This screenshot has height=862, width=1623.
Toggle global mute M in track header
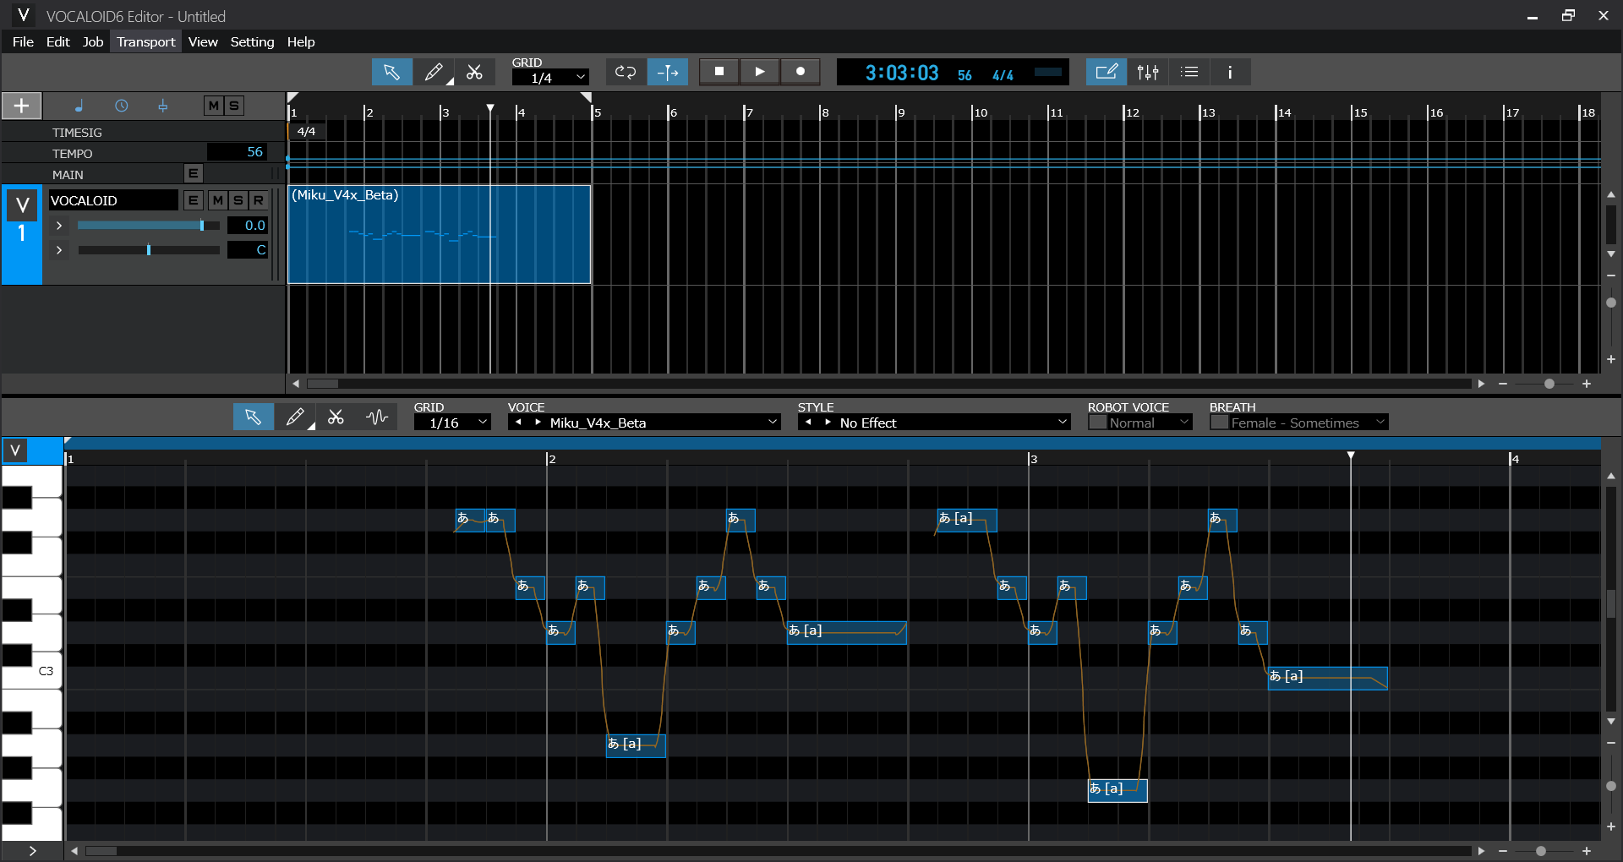pos(213,106)
